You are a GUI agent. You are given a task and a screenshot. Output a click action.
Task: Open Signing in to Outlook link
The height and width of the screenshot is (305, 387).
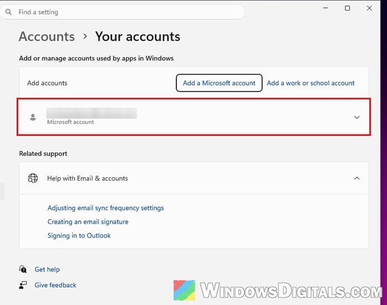point(79,235)
